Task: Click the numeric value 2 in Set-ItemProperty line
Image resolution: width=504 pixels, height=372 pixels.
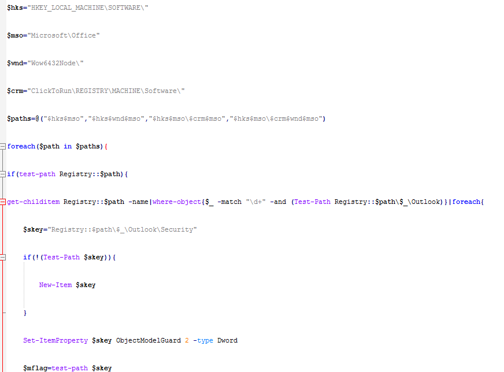Action: point(187,340)
